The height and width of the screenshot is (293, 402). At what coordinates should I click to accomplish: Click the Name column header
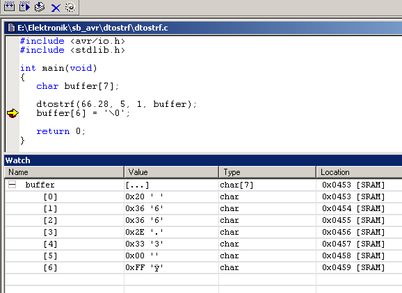[x=65, y=172]
